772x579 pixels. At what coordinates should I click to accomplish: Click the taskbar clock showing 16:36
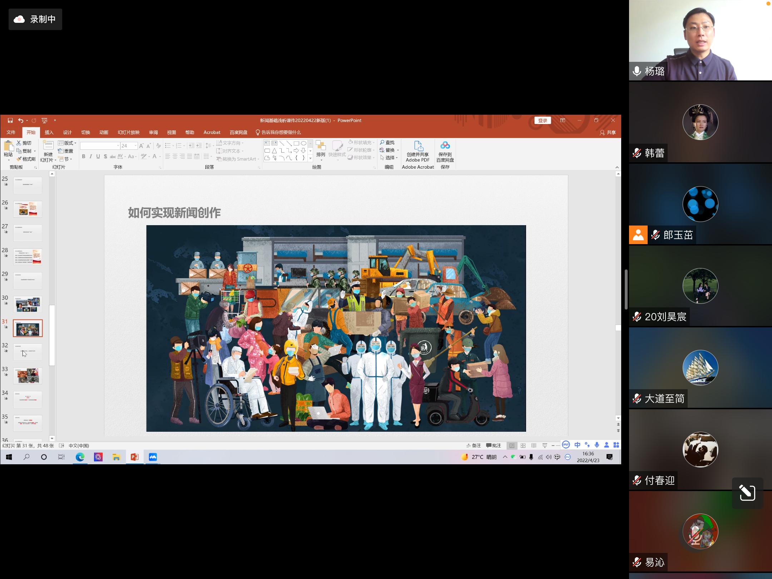[588, 457]
